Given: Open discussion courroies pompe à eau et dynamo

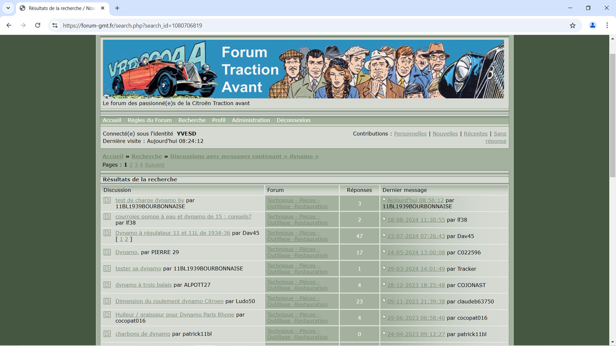Looking at the screenshot, I should coord(183,217).
